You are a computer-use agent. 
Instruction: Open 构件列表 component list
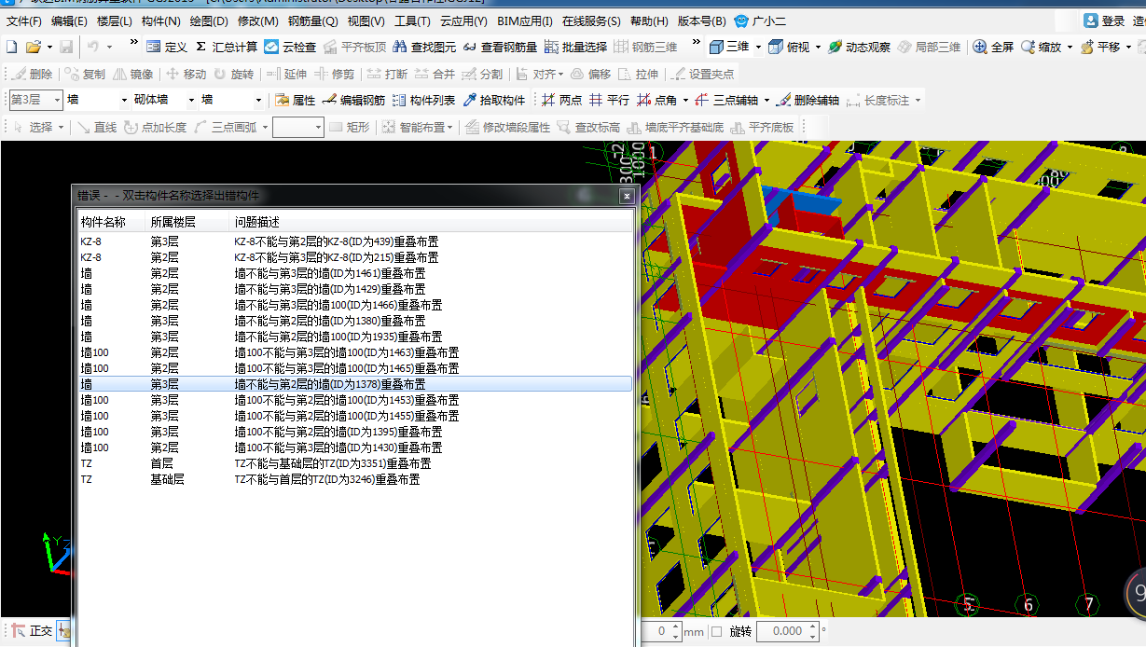[423, 100]
